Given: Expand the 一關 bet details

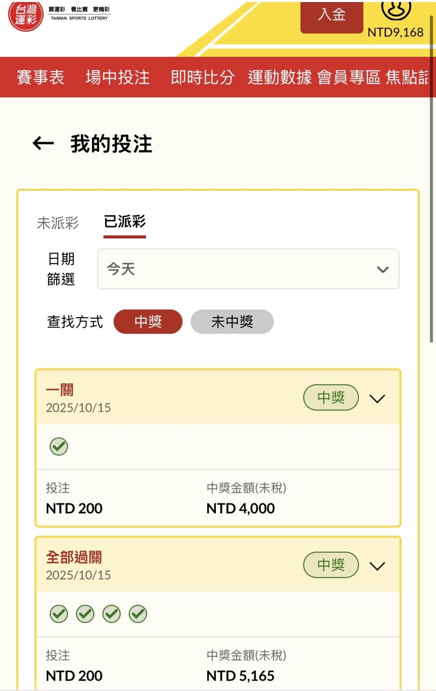Looking at the screenshot, I should [x=377, y=399].
